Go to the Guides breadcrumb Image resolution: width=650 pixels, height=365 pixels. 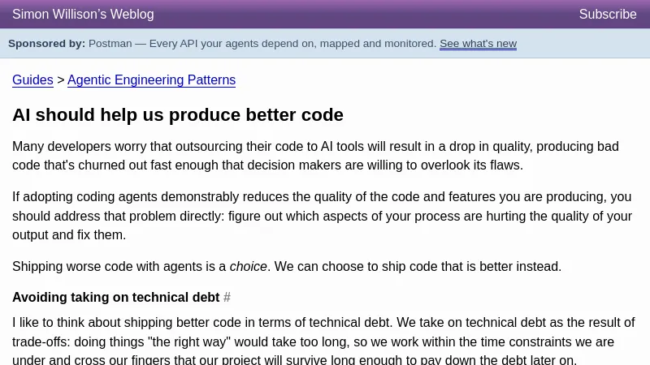[32, 80]
